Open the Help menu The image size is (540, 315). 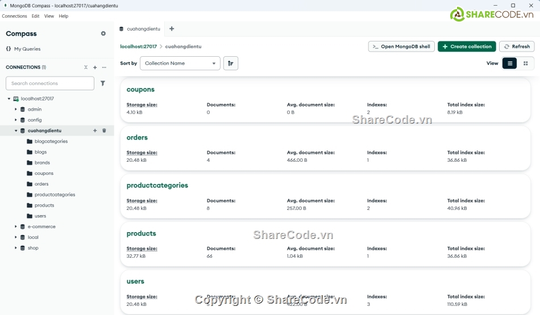[63, 16]
